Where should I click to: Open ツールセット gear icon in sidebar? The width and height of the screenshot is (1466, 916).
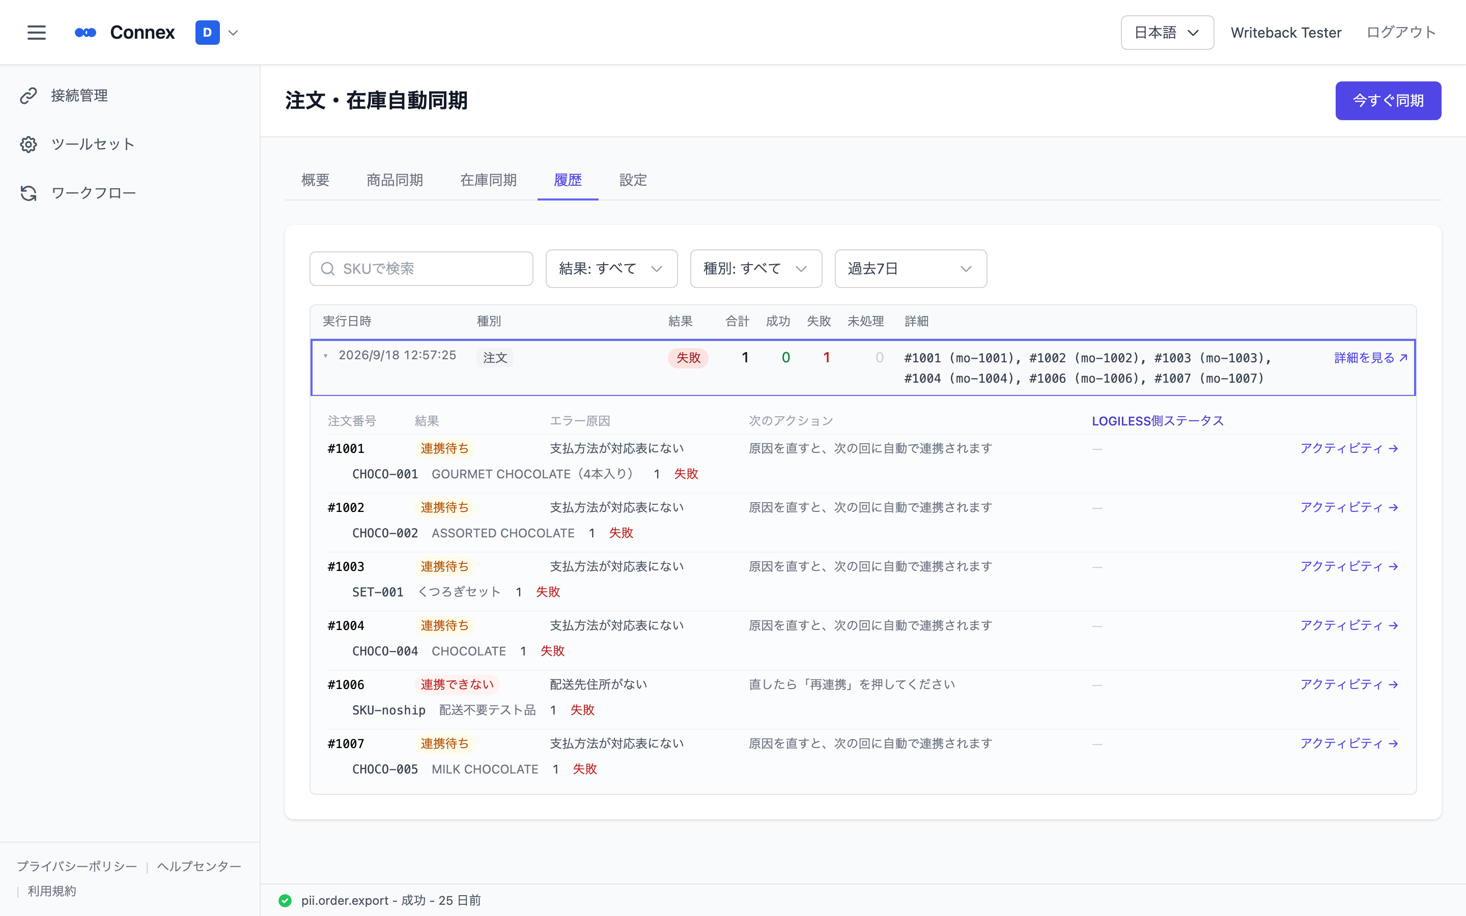[x=29, y=144]
